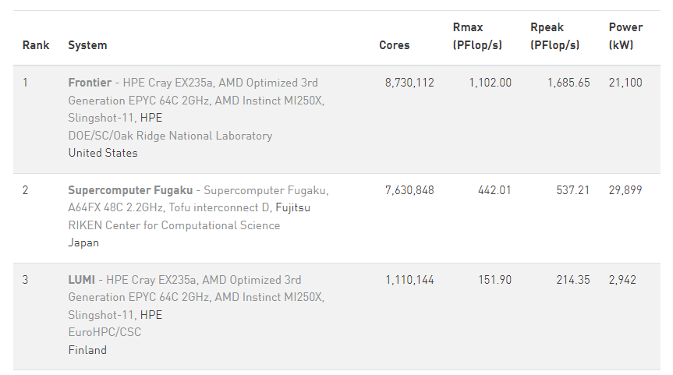The height and width of the screenshot is (375, 673).
Task: Click the HPE vendor link in Frontier row
Action: point(151,118)
